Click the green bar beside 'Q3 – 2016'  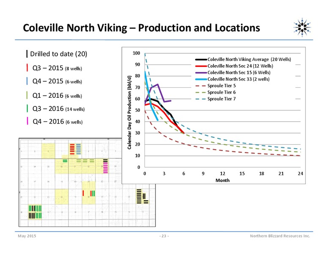click(27, 108)
